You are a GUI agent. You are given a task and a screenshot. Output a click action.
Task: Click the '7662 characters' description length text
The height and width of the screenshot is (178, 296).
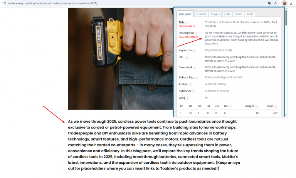point(188,37)
